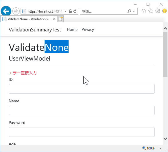Click the forward navigation arrow
The height and width of the screenshot is (152, 168).
(x=16, y=11)
